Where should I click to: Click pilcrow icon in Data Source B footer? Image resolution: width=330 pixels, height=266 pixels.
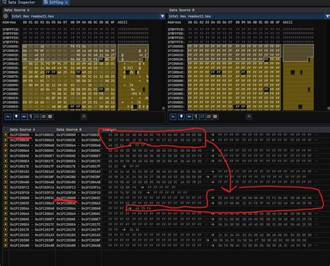(x=196, y=116)
